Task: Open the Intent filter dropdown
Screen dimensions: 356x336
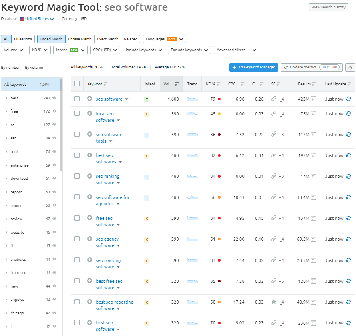Action: click(70, 50)
